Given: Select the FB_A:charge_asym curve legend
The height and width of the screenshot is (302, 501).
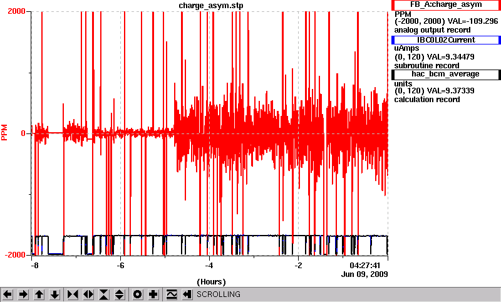Looking at the screenshot, I should coord(446,5).
